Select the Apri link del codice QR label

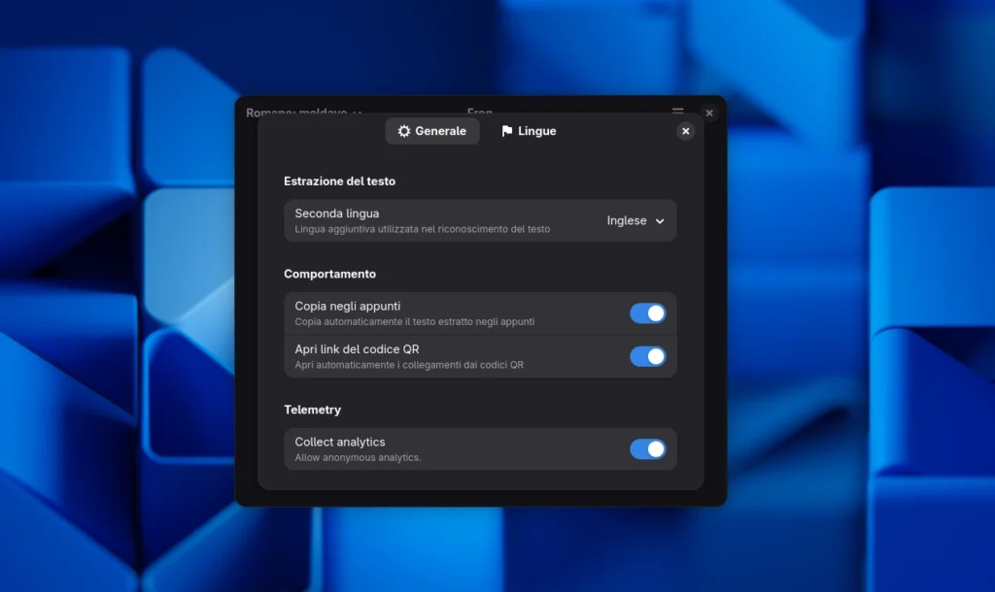click(357, 349)
